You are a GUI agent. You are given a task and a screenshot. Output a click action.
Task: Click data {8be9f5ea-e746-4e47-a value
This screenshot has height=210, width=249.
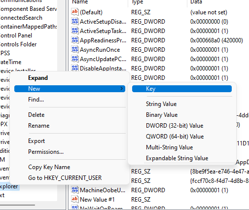pos(219,172)
